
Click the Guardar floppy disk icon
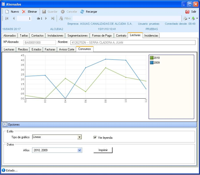44,12
